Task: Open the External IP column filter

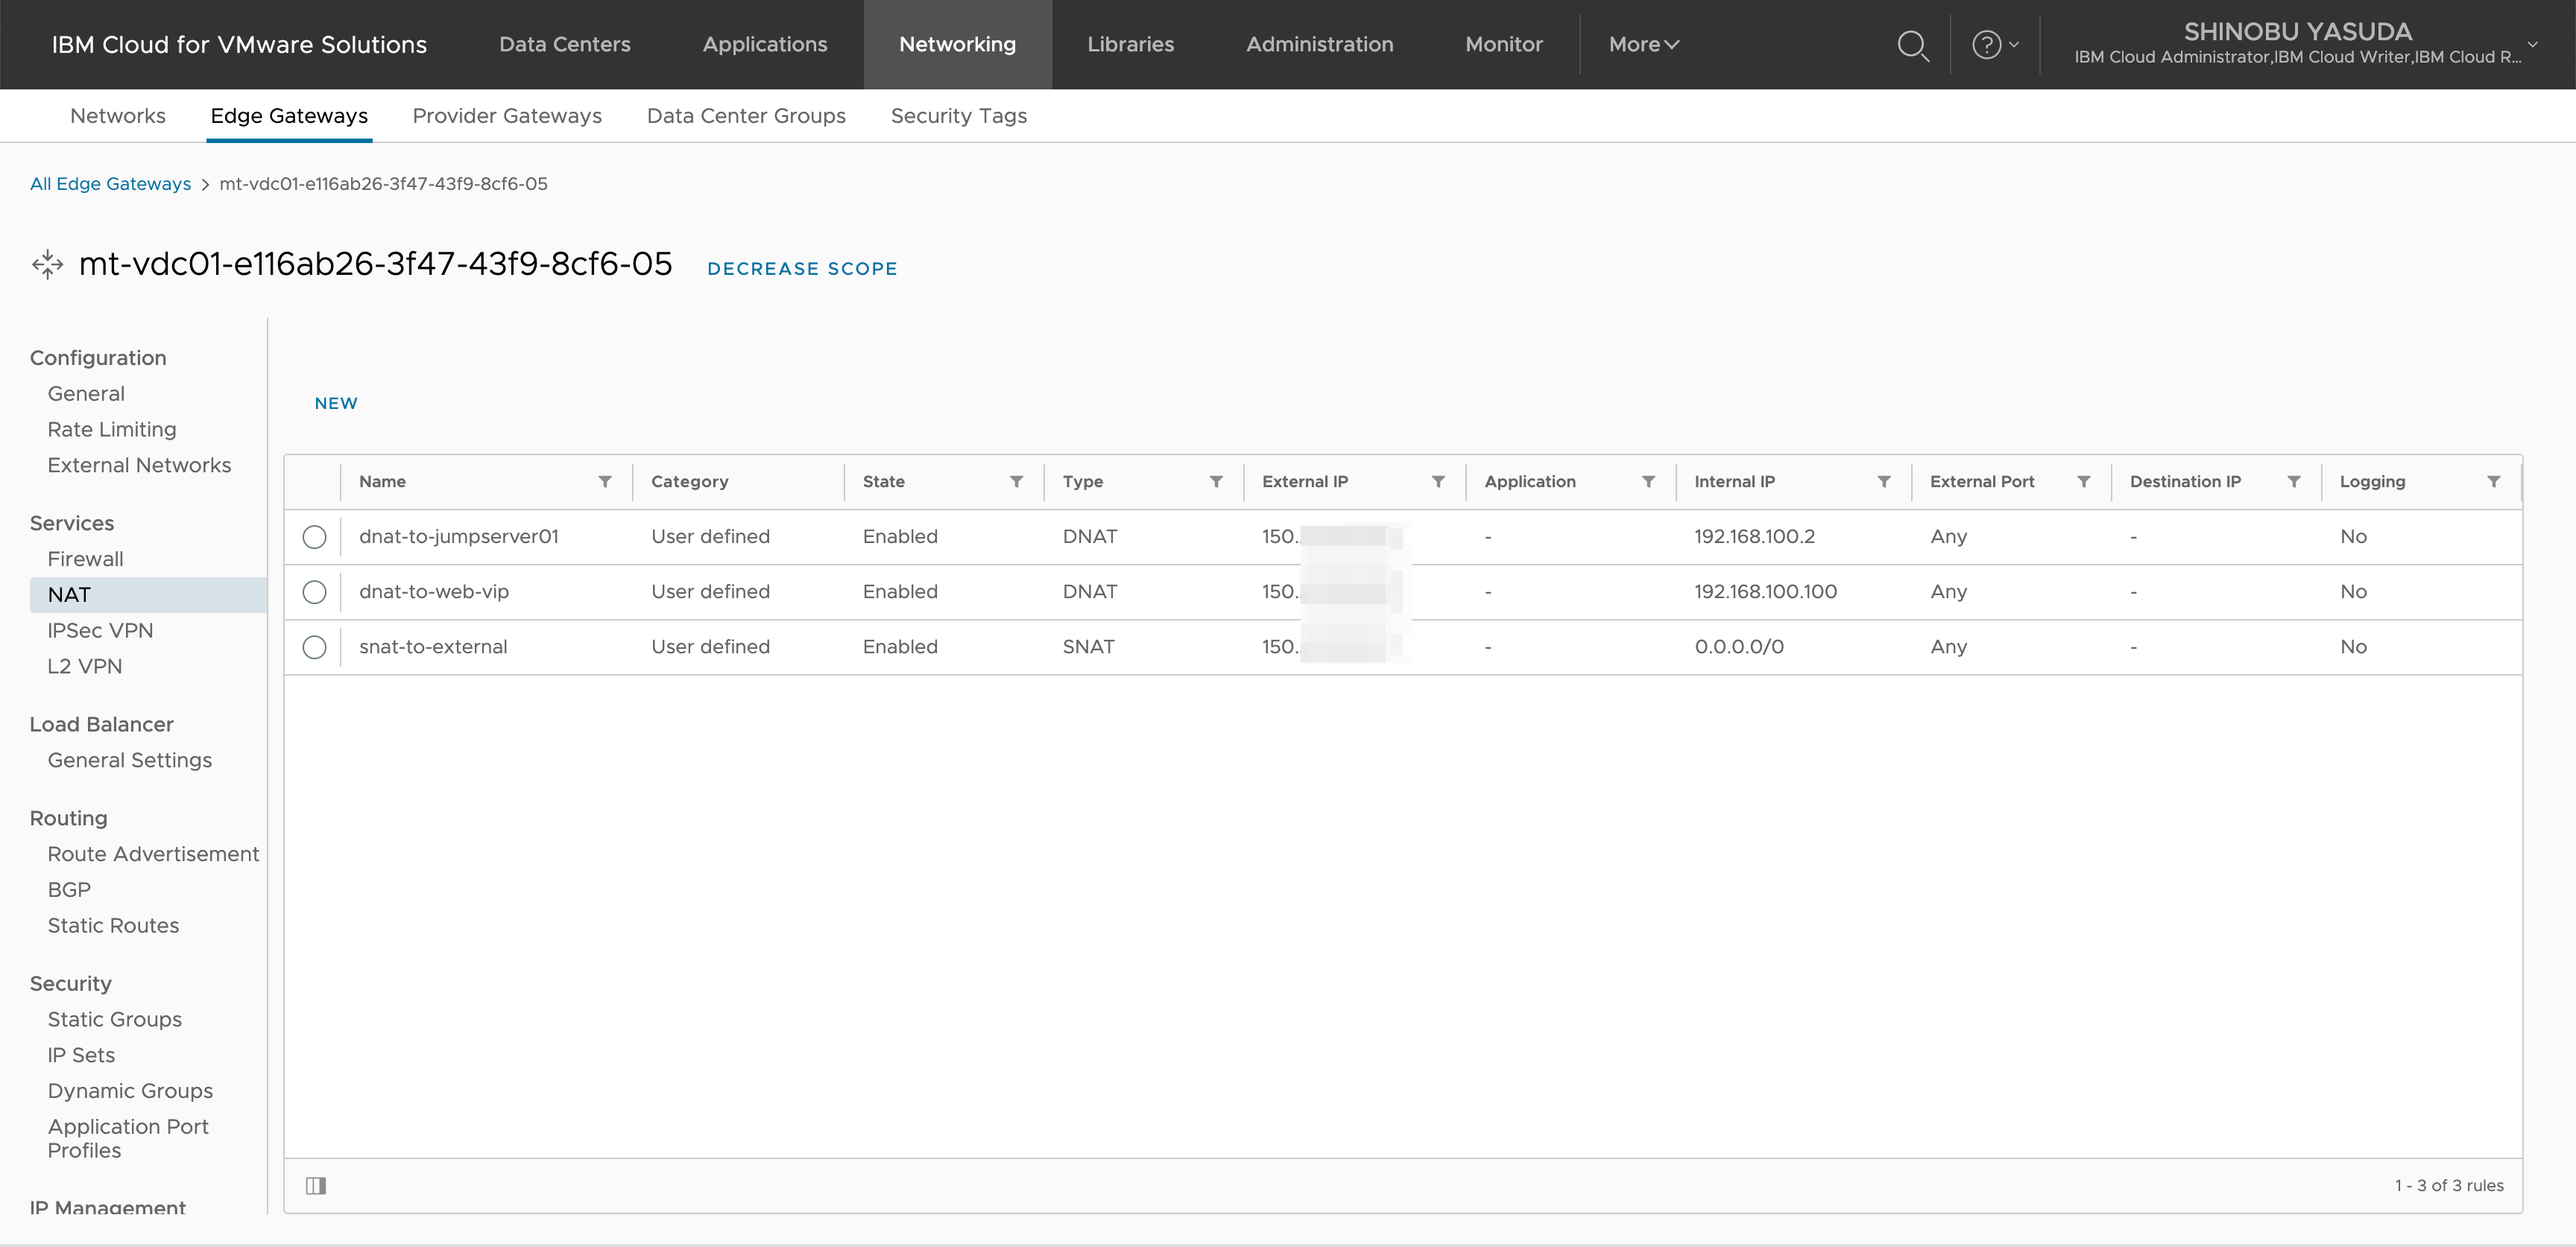Action: 1438,482
